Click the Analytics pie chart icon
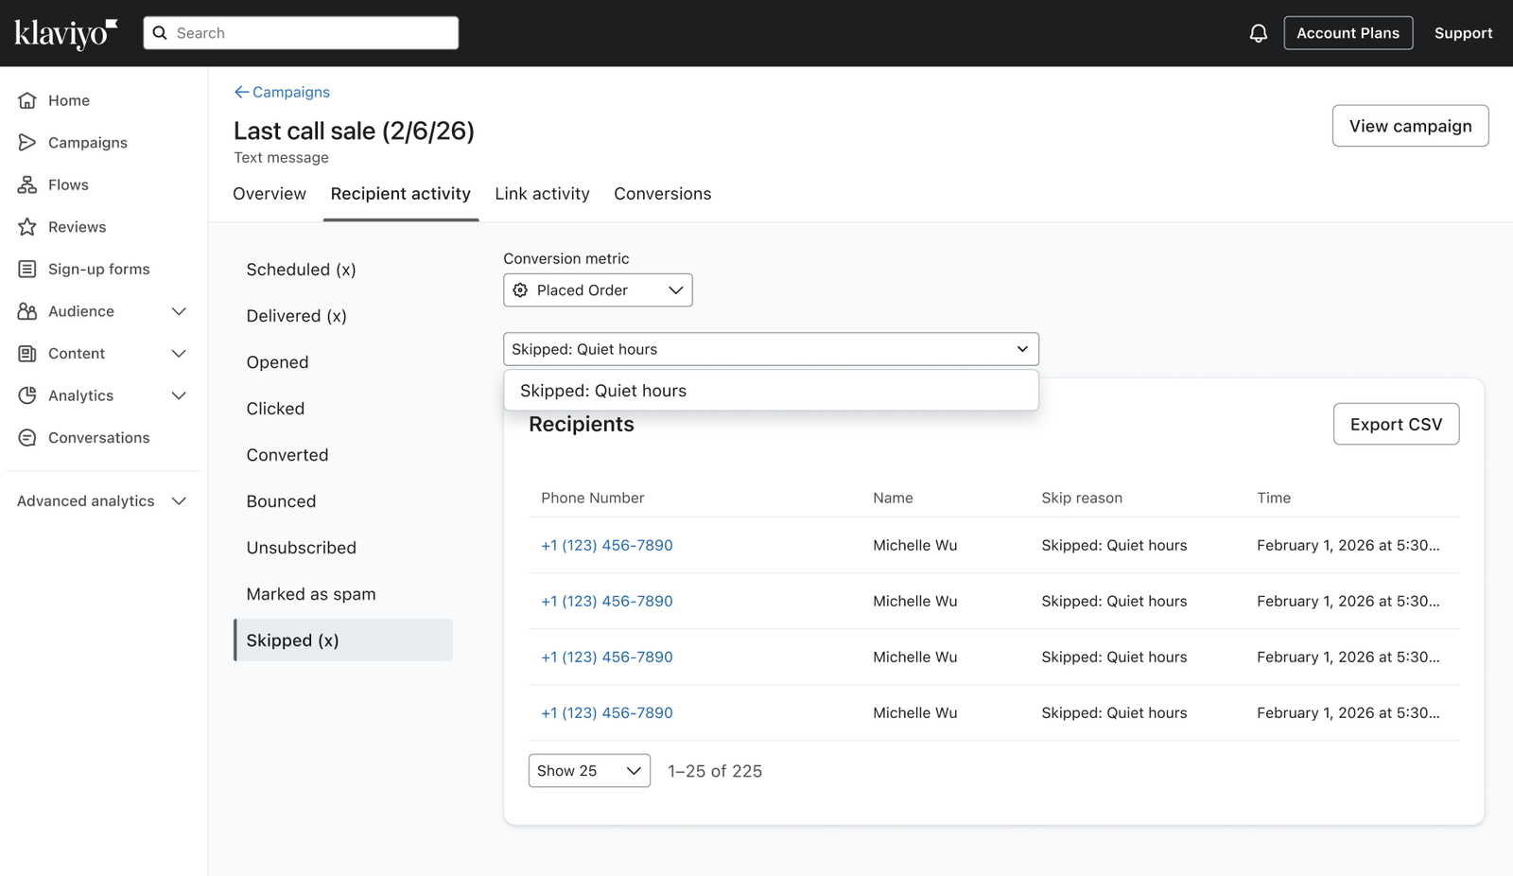Screen dimensions: 1513x876 (27, 395)
